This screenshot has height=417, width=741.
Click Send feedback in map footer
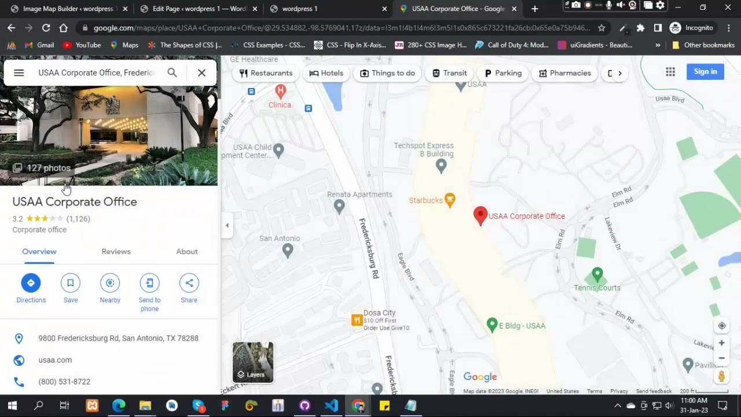654,391
